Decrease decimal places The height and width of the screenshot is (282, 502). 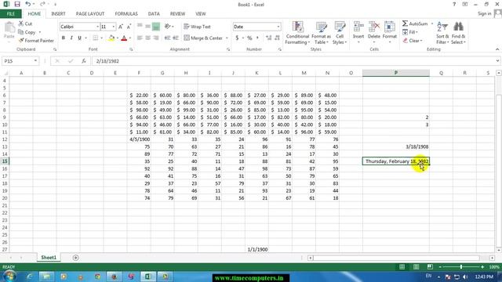[277, 38]
